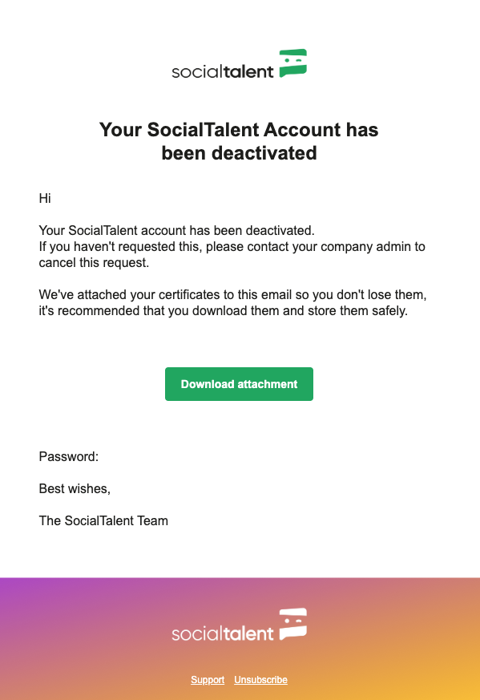Click the words 'cancel this request'
Viewport: 480px width, 700px height.
click(x=93, y=262)
